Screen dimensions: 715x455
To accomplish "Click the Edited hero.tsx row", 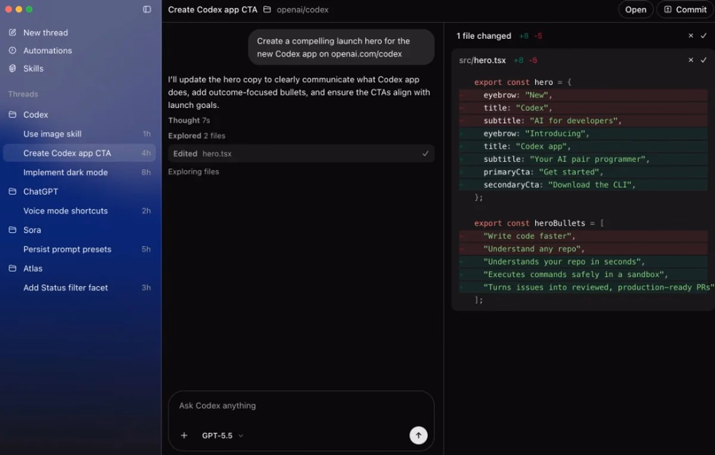I will pyautogui.click(x=301, y=153).
